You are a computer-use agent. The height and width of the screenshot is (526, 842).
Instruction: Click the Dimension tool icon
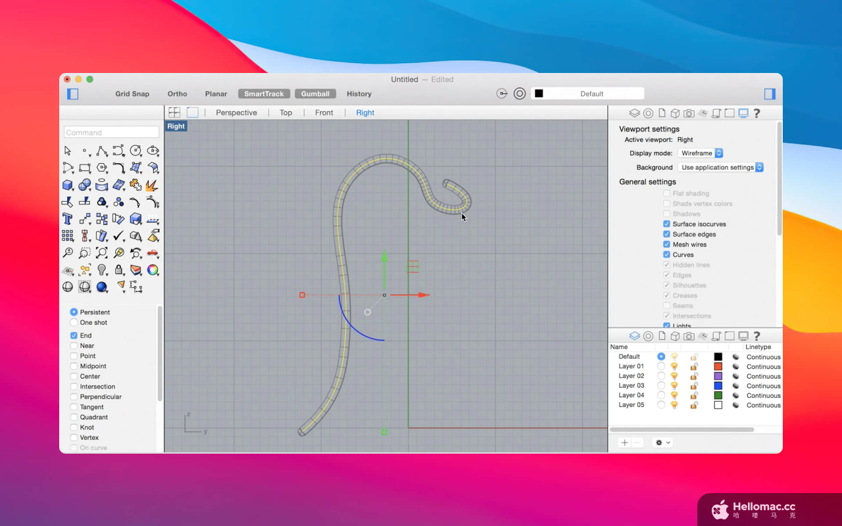[136, 287]
